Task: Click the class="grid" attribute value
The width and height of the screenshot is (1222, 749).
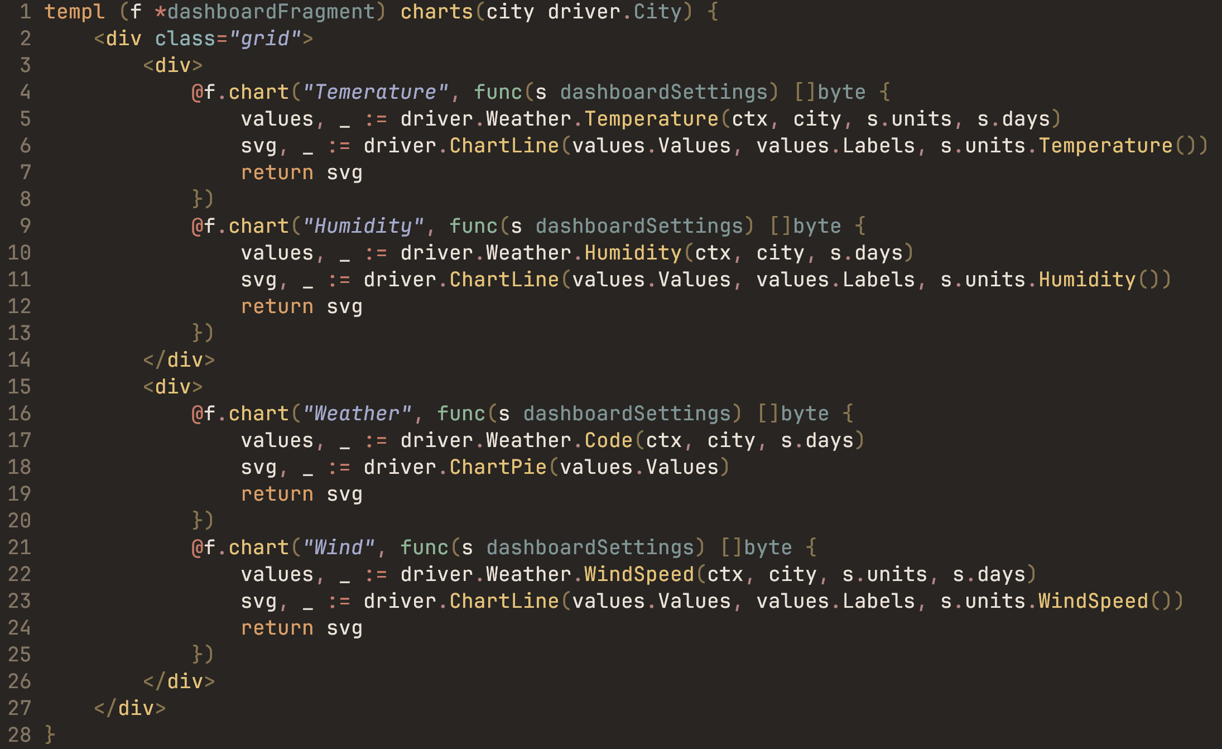Action: (x=265, y=39)
